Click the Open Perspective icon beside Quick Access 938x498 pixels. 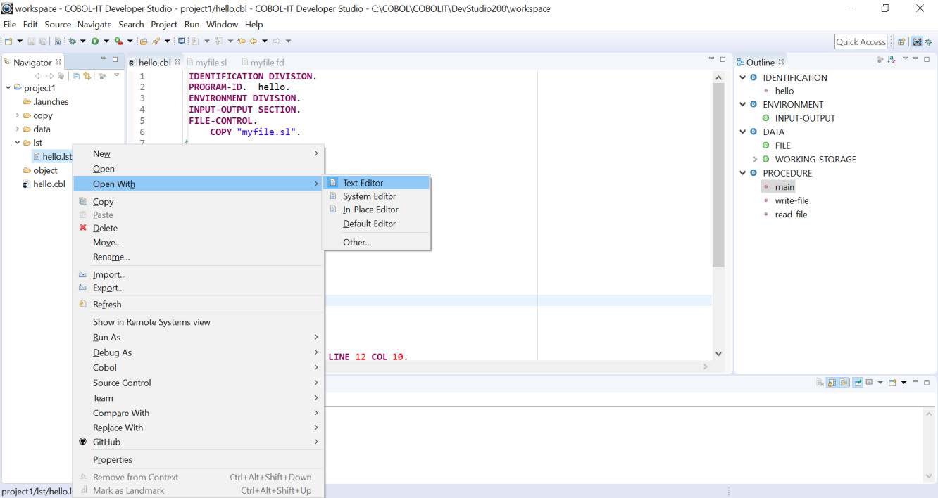click(901, 41)
